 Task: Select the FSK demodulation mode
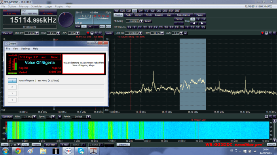171,11
